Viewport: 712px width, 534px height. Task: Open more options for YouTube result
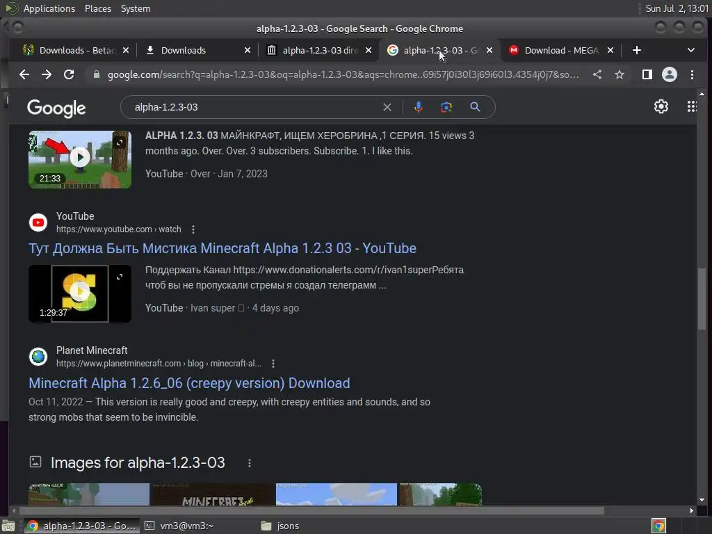click(193, 229)
